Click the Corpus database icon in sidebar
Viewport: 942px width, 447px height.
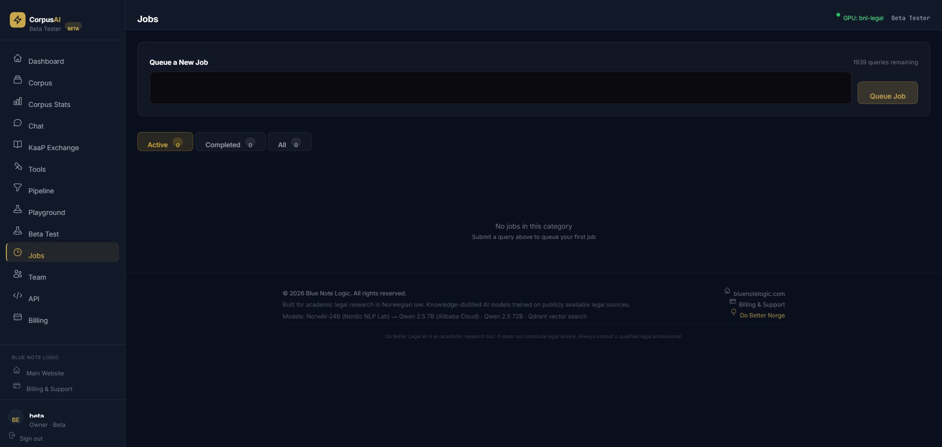tap(18, 80)
